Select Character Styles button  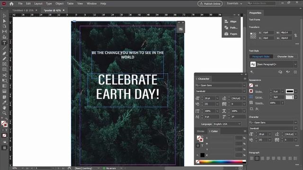click(x=285, y=57)
